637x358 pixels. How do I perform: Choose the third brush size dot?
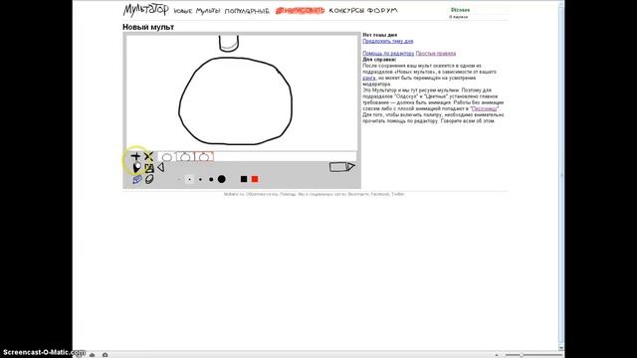click(200, 179)
